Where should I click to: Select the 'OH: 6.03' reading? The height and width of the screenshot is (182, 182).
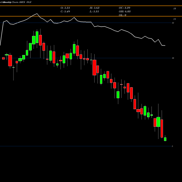[124, 12]
